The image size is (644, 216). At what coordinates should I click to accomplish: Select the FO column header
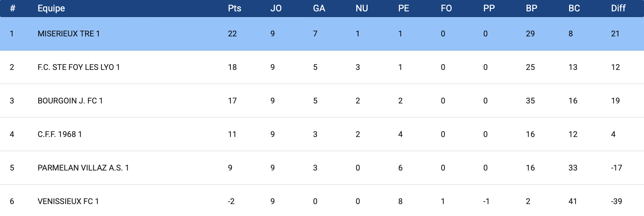click(x=446, y=8)
